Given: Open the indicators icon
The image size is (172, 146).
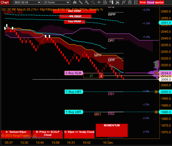Looking at the screenshot, I should coord(124,2).
